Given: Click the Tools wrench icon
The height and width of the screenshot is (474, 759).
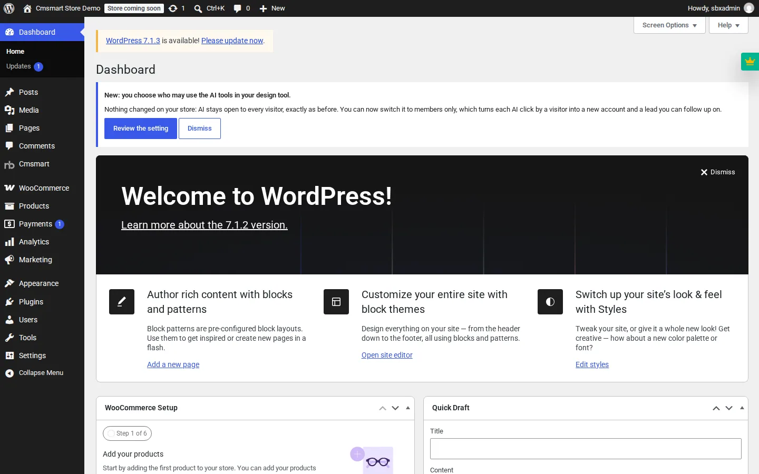Looking at the screenshot, I should [9, 338].
